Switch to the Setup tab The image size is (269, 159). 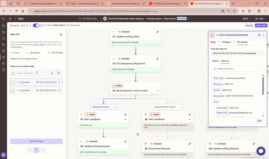coord(213,42)
